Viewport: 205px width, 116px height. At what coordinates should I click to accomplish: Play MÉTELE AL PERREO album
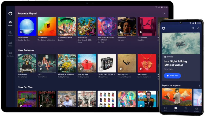point(61,69)
